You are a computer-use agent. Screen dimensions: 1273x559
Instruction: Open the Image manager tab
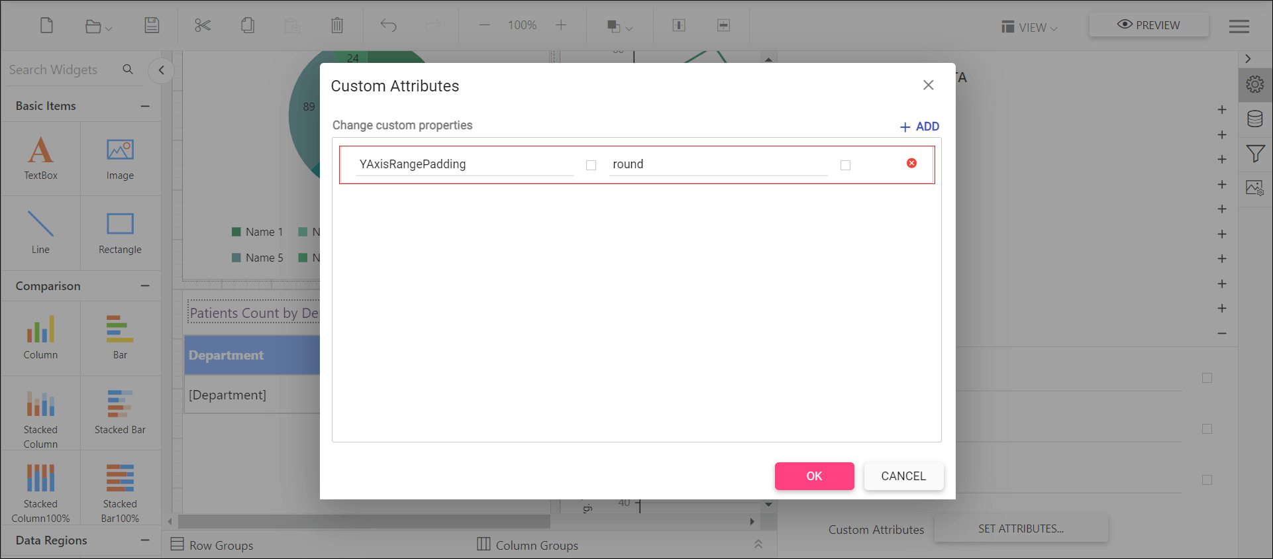click(1255, 188)
